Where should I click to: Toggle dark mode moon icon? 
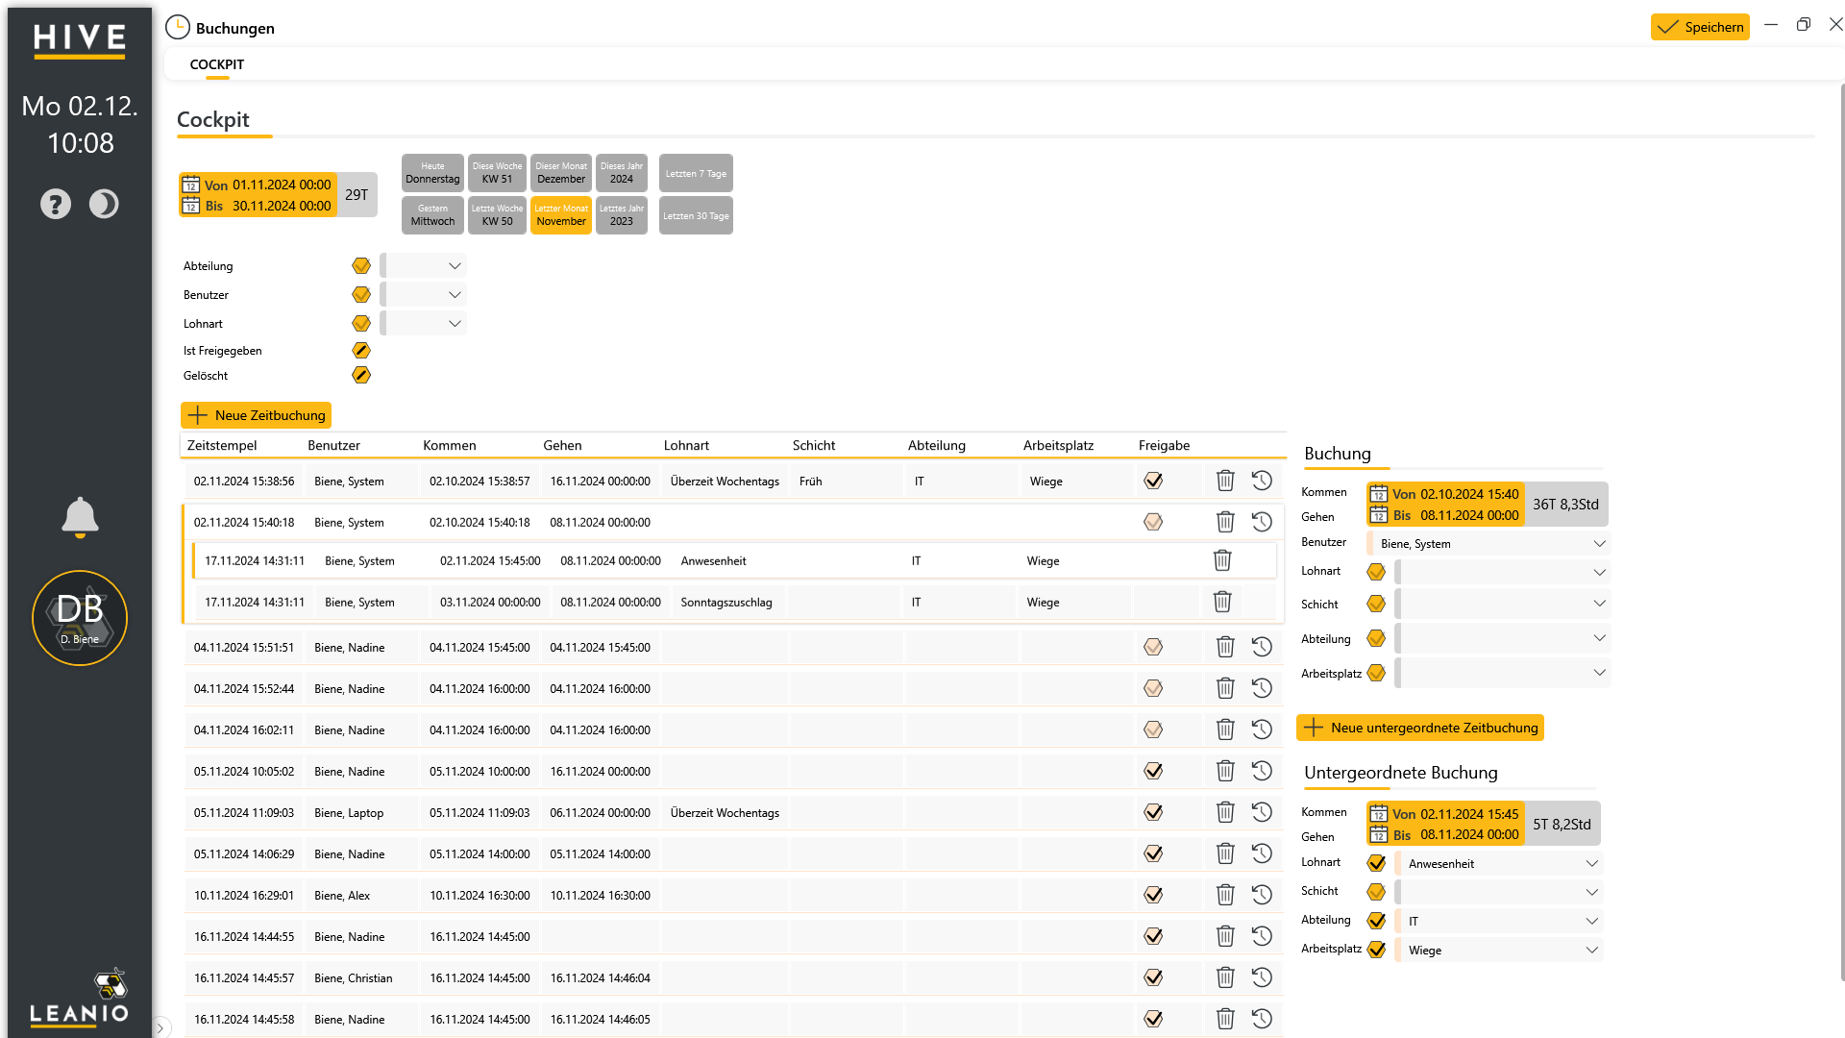tap(104, 204)
